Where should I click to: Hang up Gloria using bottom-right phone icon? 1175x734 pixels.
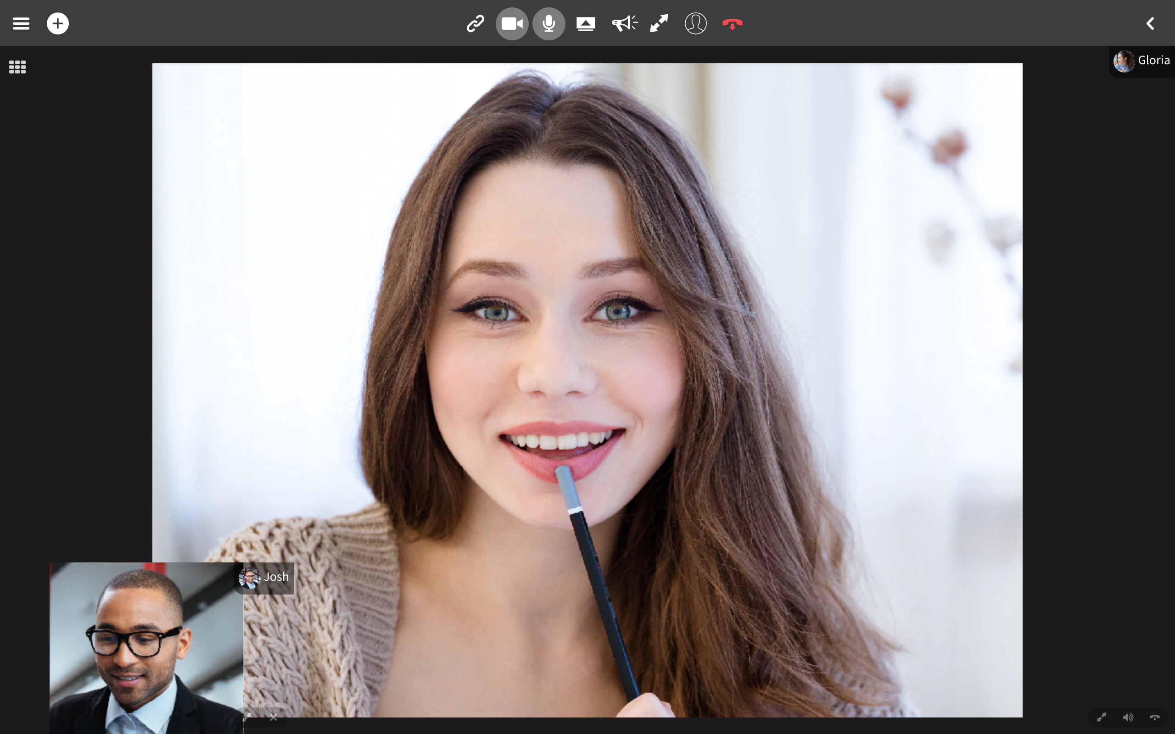[x=1155, y=717]
